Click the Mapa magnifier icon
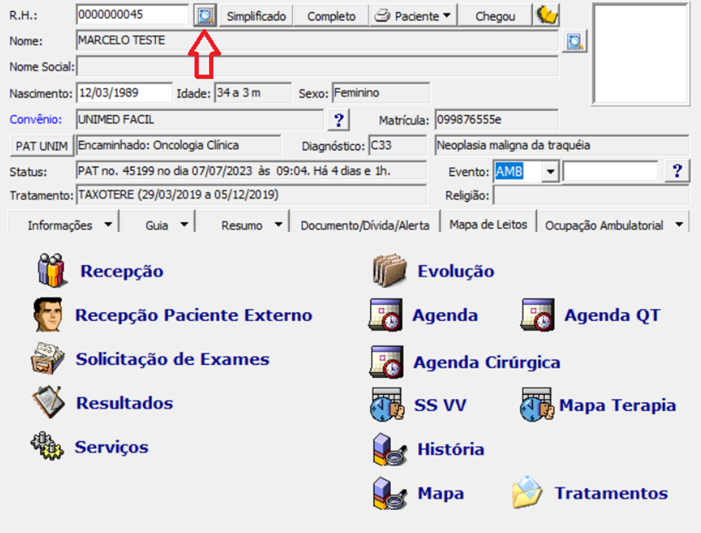Viewport: 701px width, 533px height. pos(390,493)
